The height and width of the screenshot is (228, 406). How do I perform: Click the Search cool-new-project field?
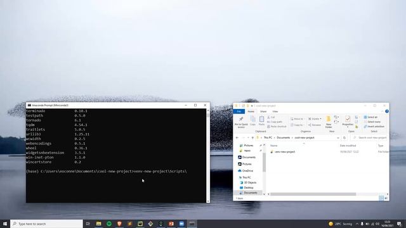[370, 138]
